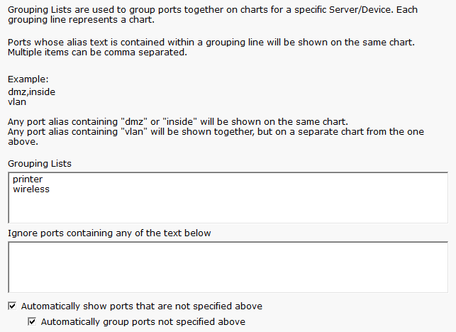Click the 'dmz,inside' example line
456x332 pixels.
pos(31,92)
